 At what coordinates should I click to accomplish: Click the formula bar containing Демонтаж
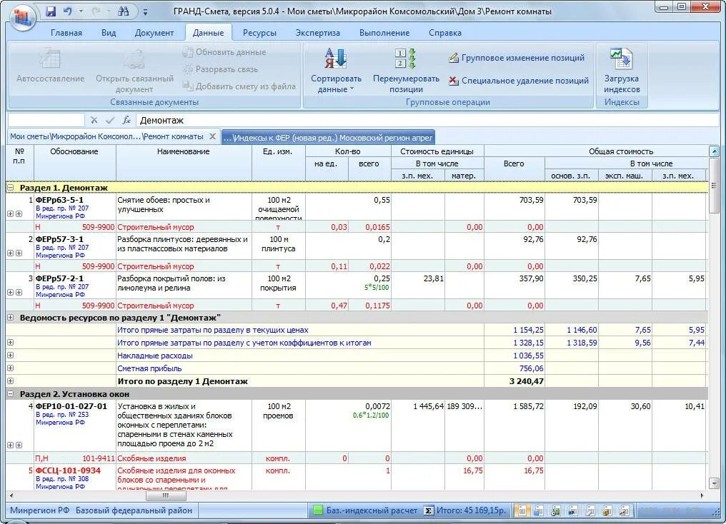[427, 120]
